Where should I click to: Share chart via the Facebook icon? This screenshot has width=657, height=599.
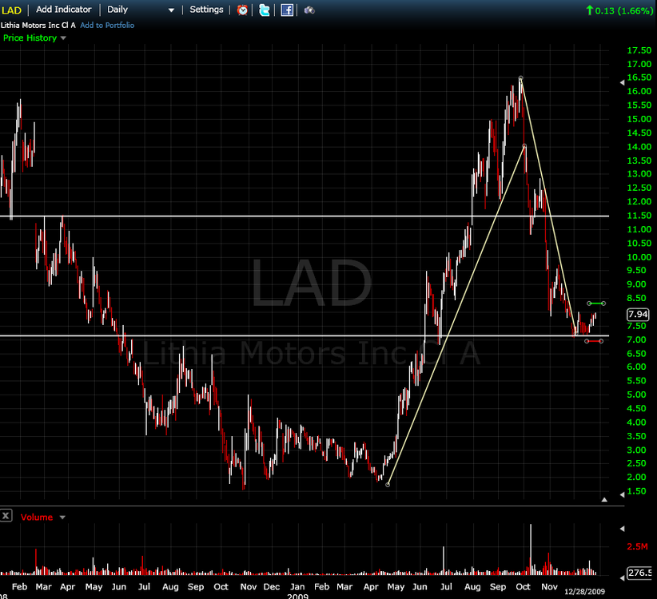click(287, 10)
